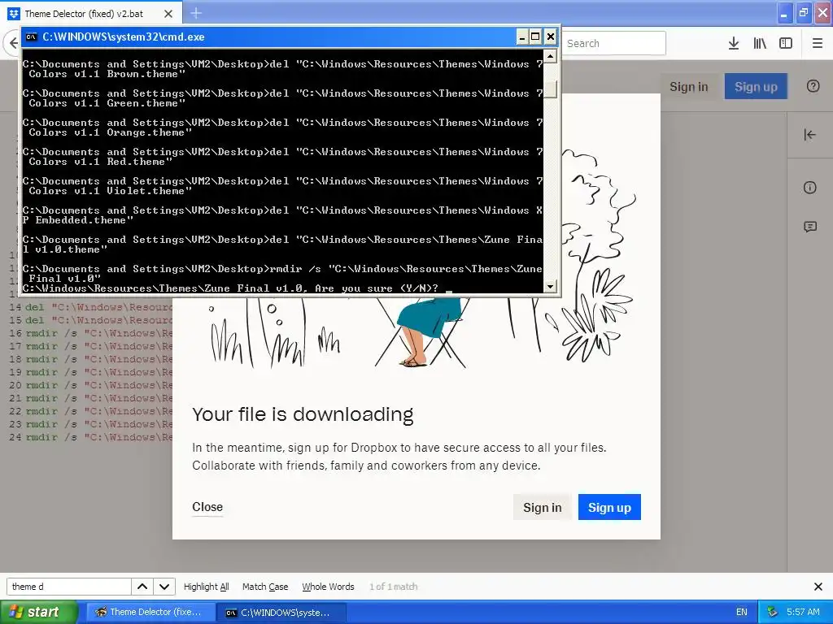Select the Theme Detector (fixed) v2.bat tab

tap(90, 14)
